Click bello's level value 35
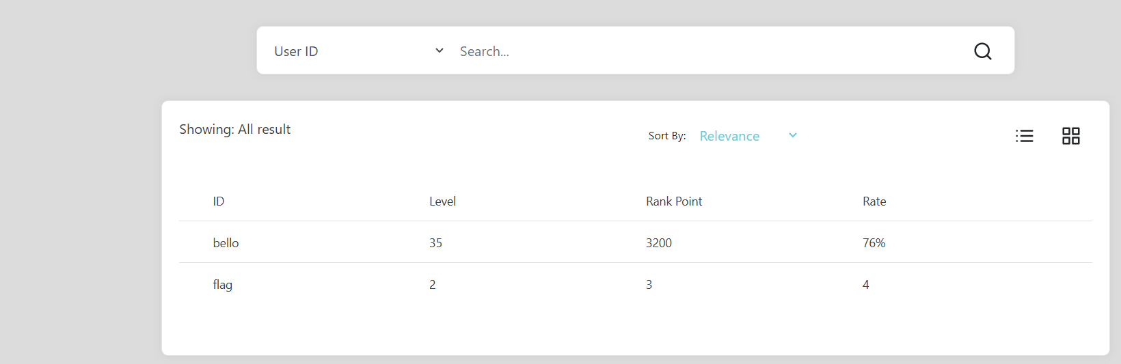The image size is (1121, 364). 435,243
